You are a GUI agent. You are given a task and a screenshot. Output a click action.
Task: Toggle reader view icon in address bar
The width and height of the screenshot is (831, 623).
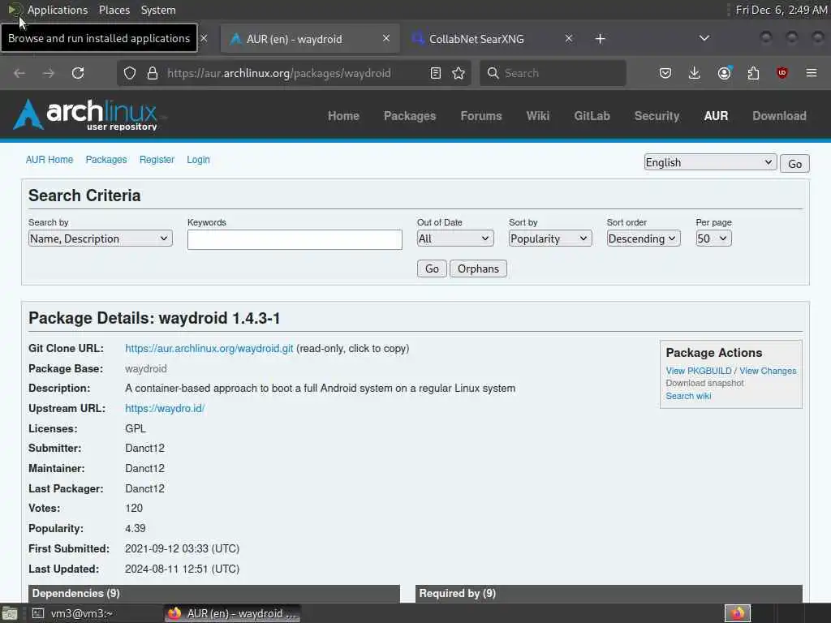[x=436, y=73]
